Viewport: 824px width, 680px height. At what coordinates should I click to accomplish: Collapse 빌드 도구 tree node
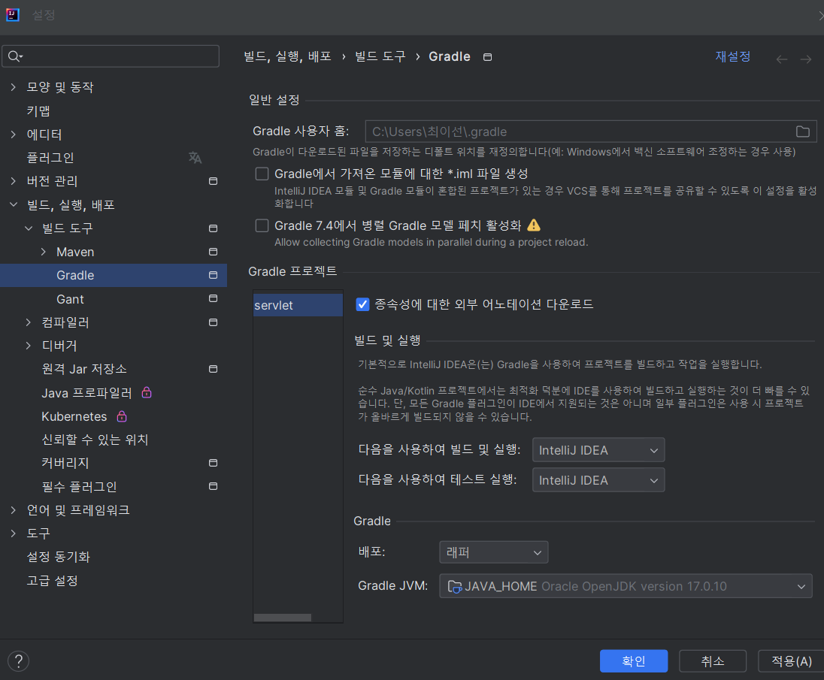pyautogui.click(x=29, y=228)
